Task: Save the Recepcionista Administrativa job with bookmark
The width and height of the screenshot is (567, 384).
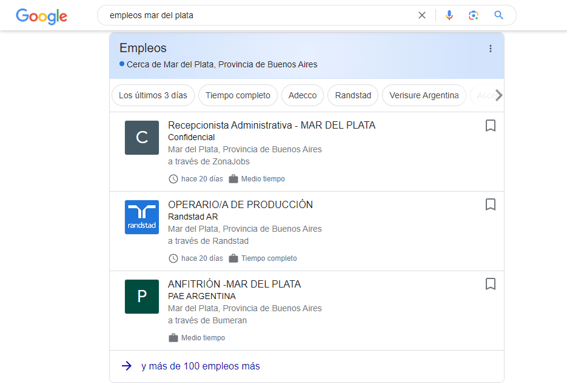Action: coord(491,126)
